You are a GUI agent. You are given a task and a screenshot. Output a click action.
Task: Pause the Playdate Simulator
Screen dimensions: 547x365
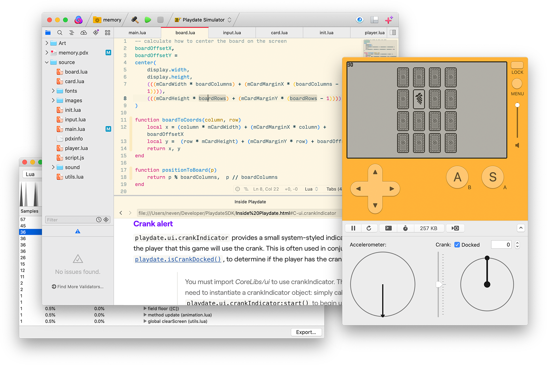coord(353,228)
